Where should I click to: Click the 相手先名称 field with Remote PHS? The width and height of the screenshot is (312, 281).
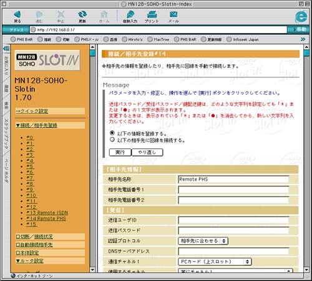tap(233, 179)
